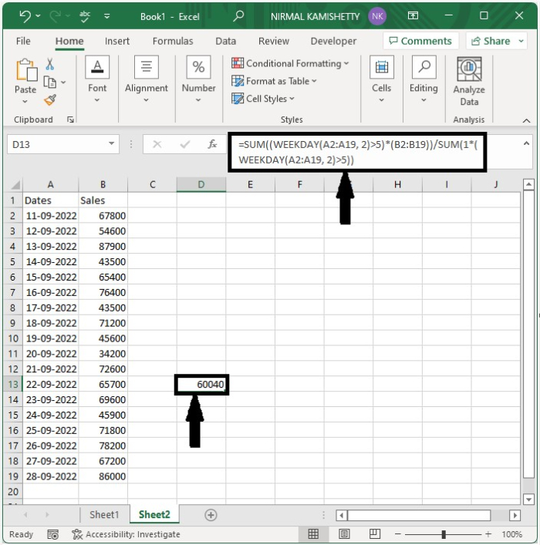The image size is (540, 545).
Task: Select cell with value 86000
Action: tap(103, 476)
